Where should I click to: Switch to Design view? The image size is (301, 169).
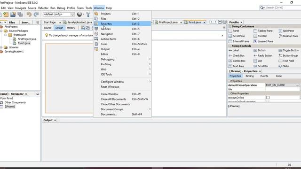(x=59, y=28)
